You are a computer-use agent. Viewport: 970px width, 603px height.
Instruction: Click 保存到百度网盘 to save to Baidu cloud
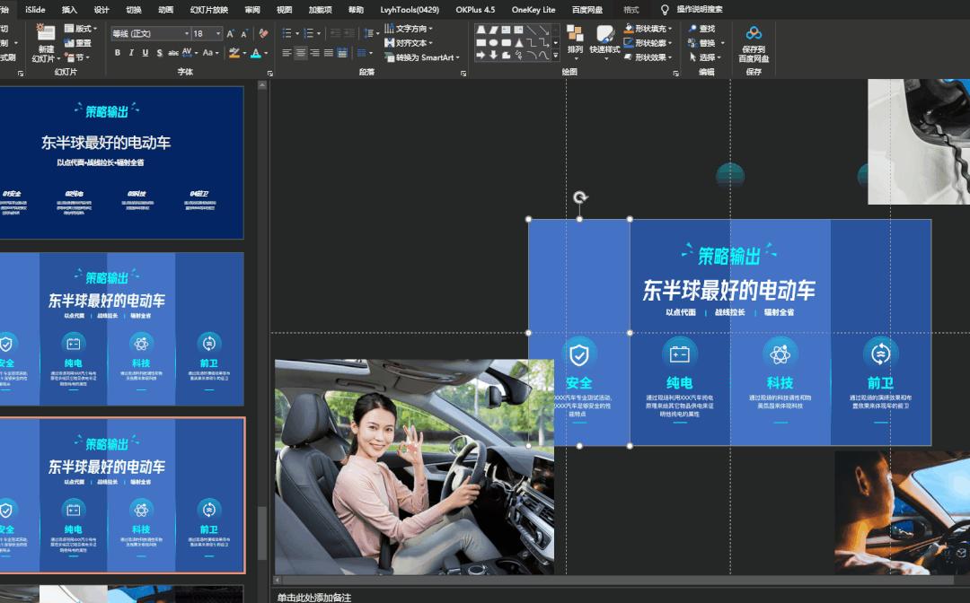point(754,45)
